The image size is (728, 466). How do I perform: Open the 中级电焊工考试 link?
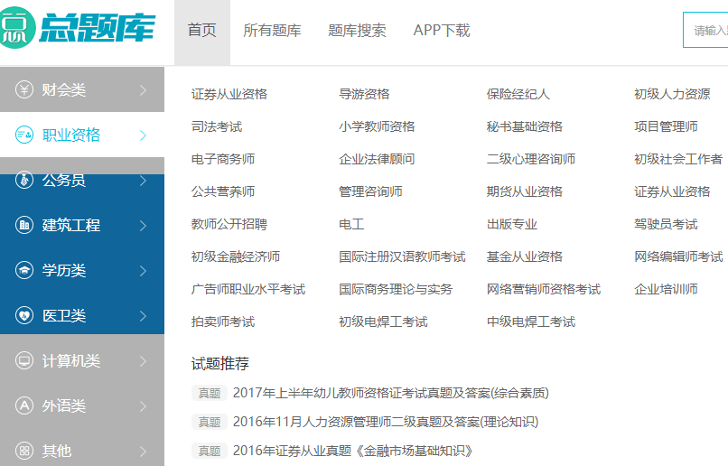(x=531, y=322)
